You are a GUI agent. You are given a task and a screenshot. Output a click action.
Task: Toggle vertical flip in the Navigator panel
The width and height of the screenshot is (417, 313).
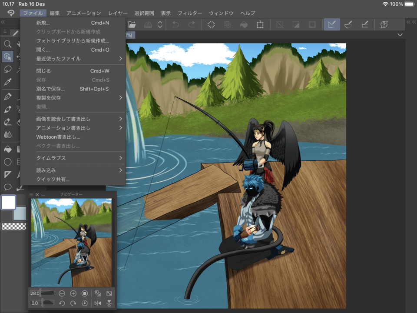[109, 303]
